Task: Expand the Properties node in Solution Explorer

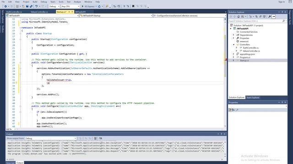Action: click(x=233, y=38)
